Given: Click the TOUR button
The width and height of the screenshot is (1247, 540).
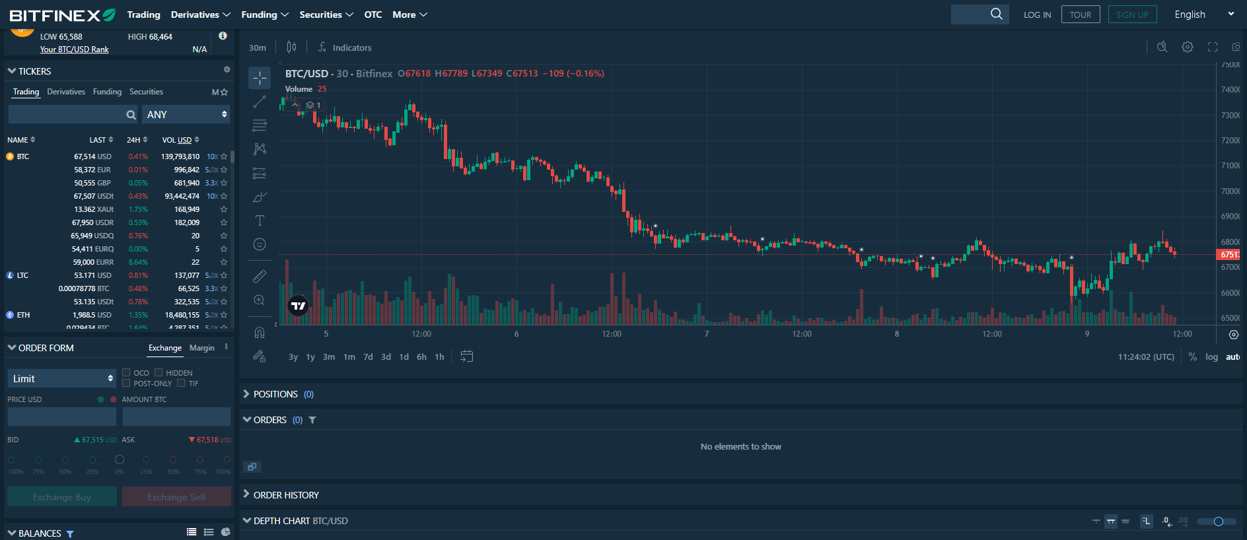Looking at the screenshot, I should (x=1081, y=15).
